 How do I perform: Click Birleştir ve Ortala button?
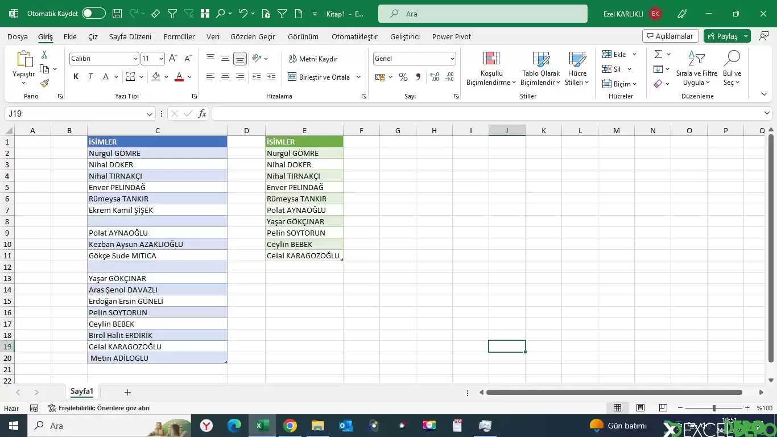[x=319, y=77]
